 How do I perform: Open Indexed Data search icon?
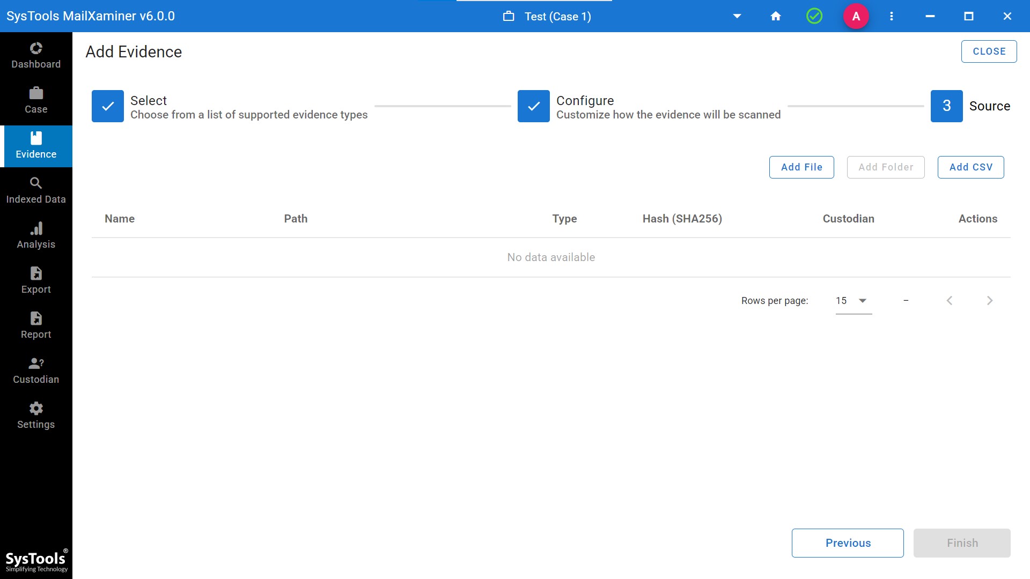click(x=36, y=183)
